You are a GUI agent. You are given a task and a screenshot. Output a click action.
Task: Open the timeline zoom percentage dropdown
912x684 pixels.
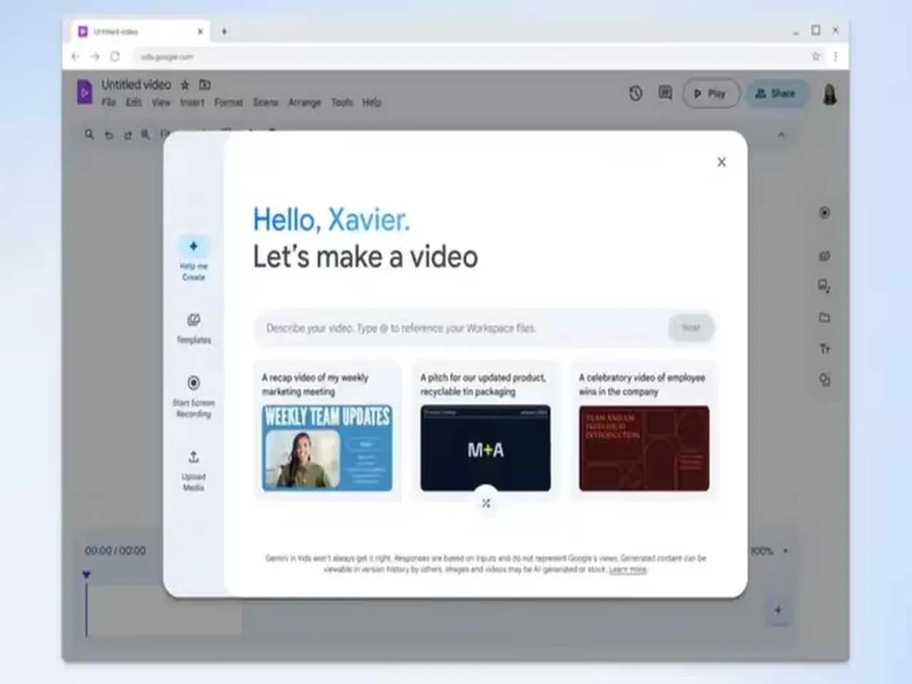point(769,551)
